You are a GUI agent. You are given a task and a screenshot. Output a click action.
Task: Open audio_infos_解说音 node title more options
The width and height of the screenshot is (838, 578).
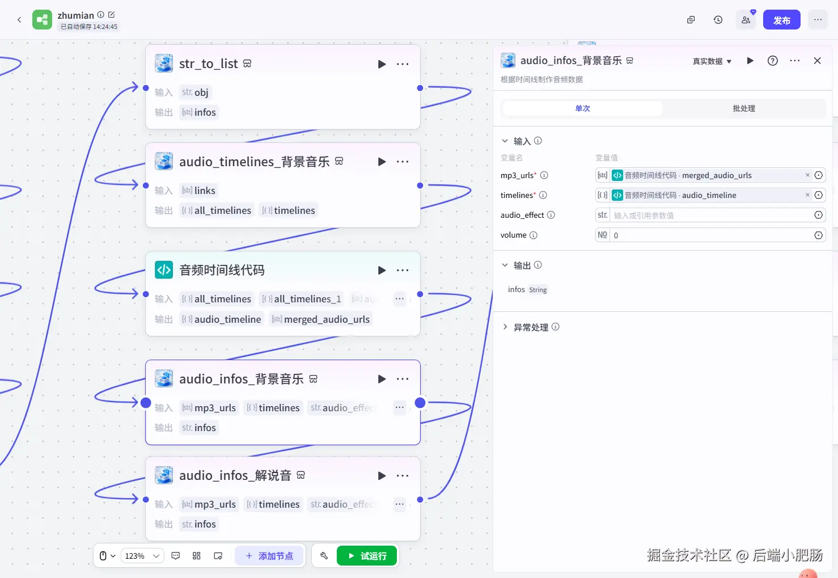[x=403, y=476]
